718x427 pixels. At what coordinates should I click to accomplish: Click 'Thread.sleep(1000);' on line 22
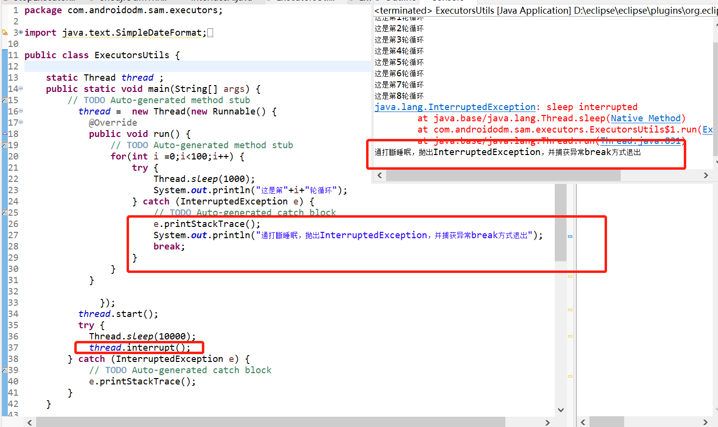pos(204,179)
